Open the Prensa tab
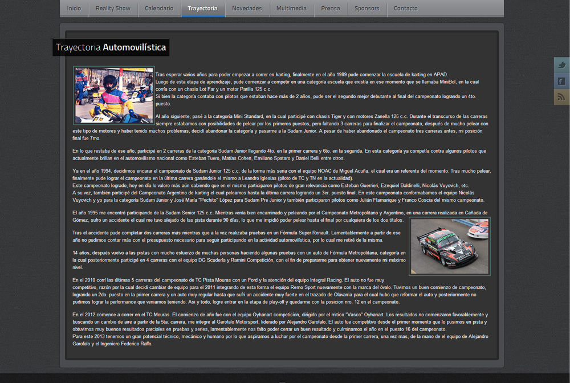Image resolution: width=570 pixels, height=383 pixels. click(x=331, y=9)
